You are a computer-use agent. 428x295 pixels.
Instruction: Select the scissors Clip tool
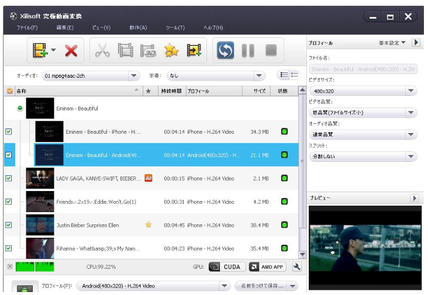pos(102,50)
